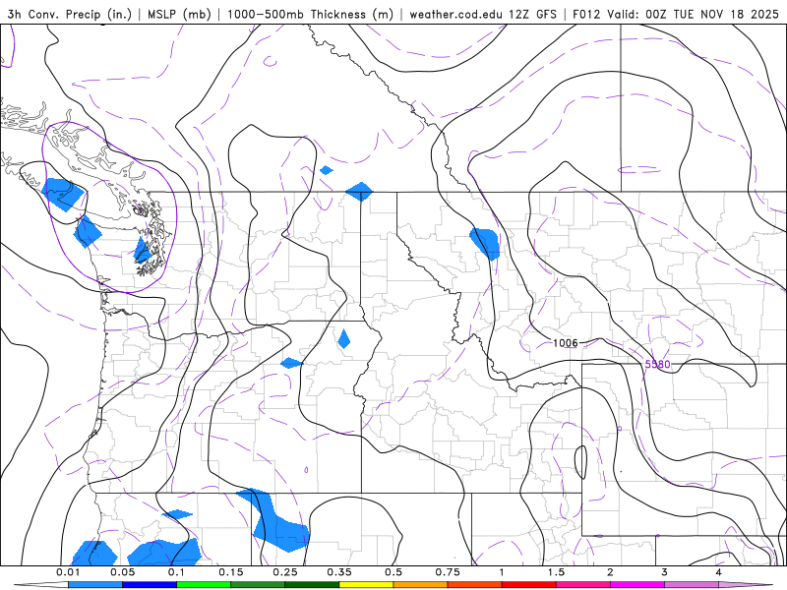Click the '0.35' colorbar value
787x590 pixels.
tap(339, 572)
